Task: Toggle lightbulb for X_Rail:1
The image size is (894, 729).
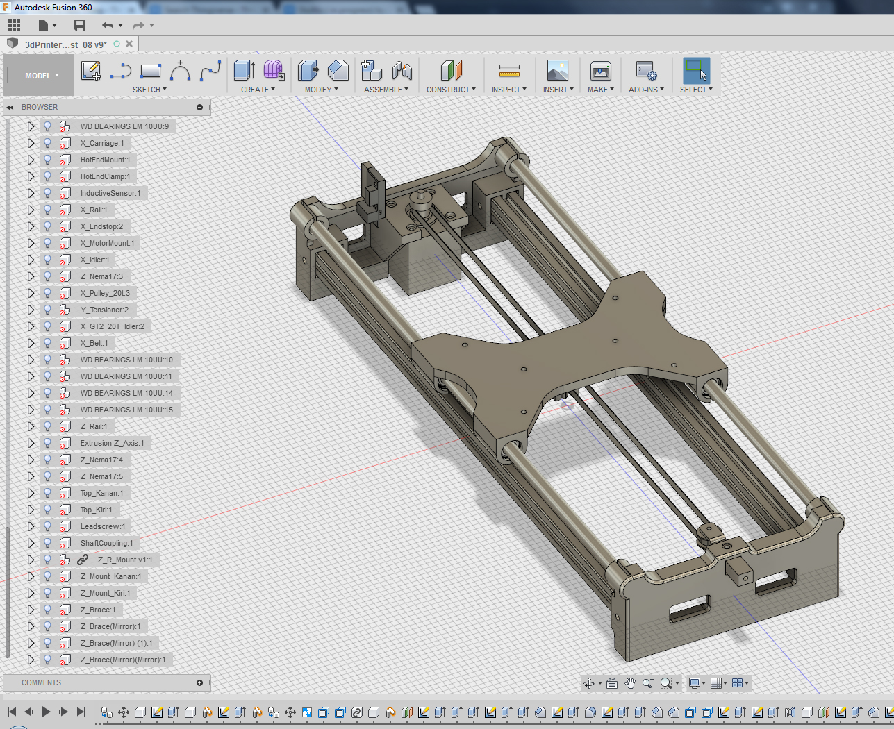Action: [x=47, y=210]
